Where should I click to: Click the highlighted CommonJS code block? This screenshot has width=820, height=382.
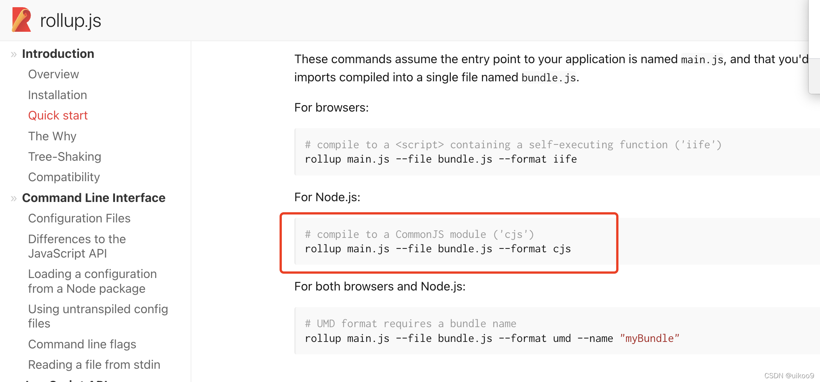pyautogui.click(x=446, y=242)
